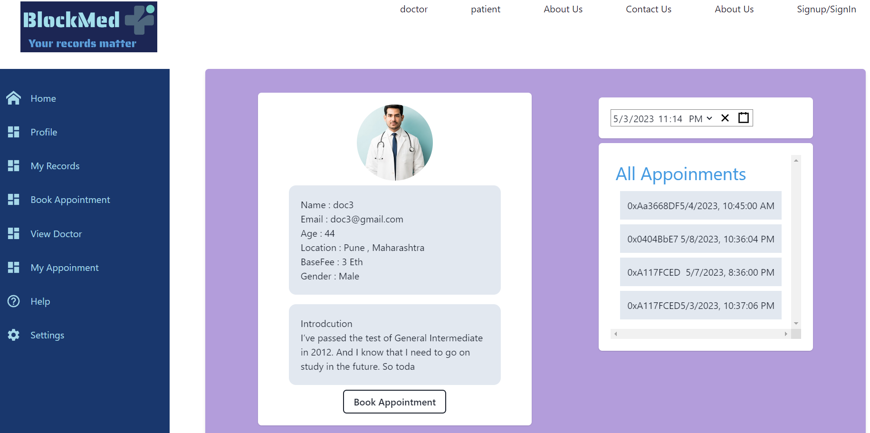Open Book Appointment sidebar link
870x433 pixels.
(70, 200)
